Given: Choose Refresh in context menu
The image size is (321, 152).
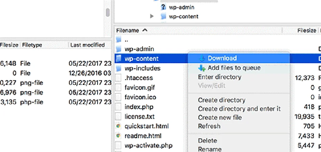Looking at the screenshot, I should [x=209, y=126].
